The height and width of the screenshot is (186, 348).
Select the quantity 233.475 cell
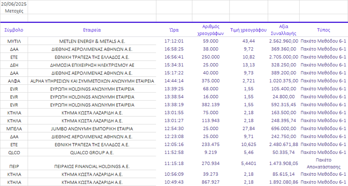point(210,144)
